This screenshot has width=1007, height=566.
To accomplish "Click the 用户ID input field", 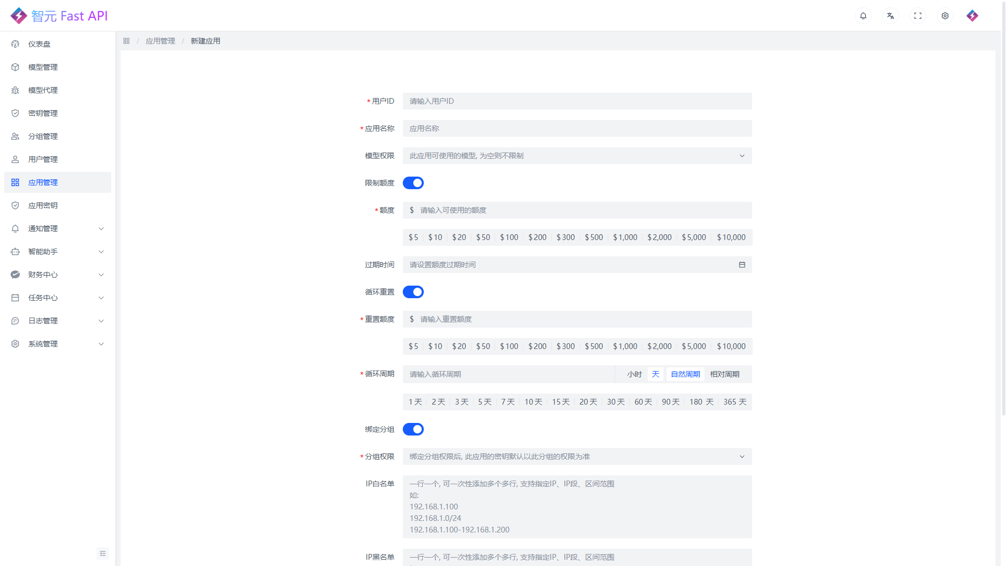I will click(x=577, y=101).
